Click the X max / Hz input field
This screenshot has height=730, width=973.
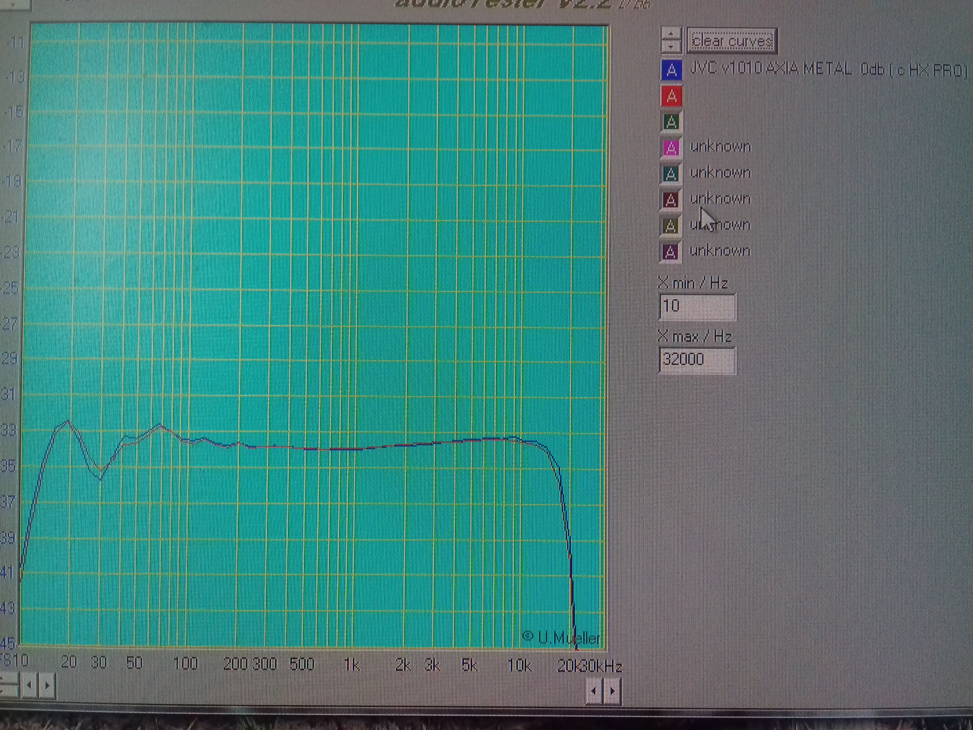click(x=697, y=360)
